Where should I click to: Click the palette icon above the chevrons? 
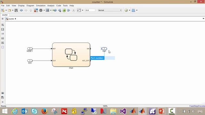coord(3,97)
